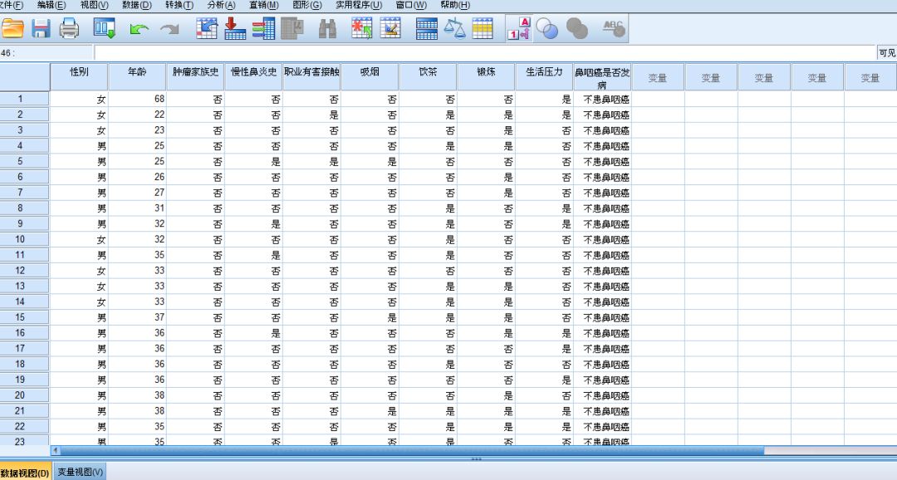Insert cases toolbar icon
The image size is (897, 480).
coord(362,28)
